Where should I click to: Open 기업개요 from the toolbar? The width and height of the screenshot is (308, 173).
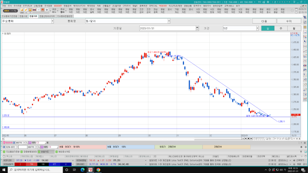click(x=177, y=11)
